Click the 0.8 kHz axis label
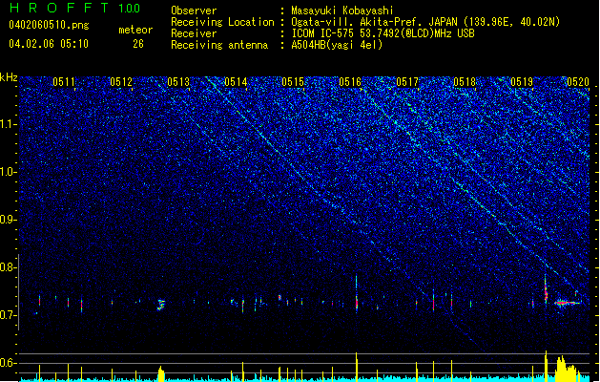600x382 pixels. [9, 267]
